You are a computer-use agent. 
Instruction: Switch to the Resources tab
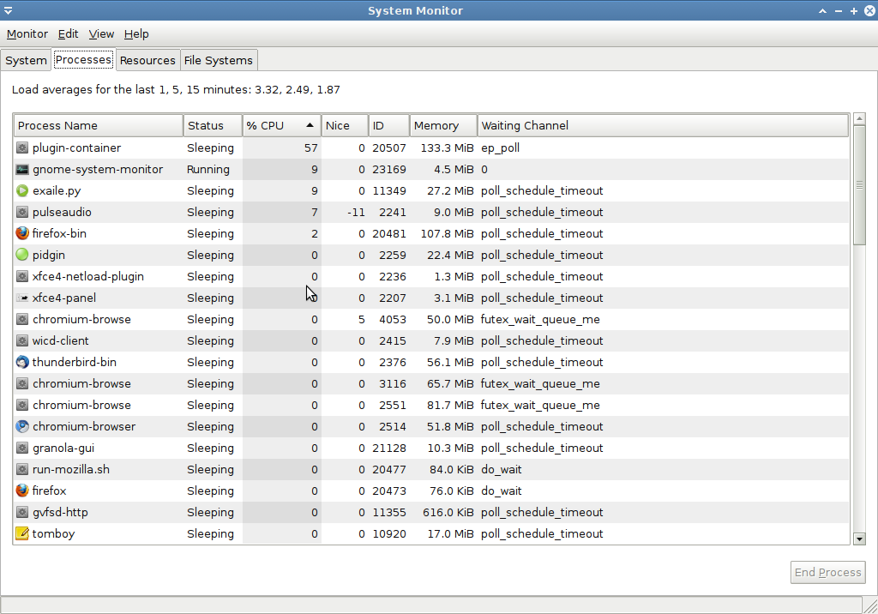pyautogui.click(x=147, y=61)
